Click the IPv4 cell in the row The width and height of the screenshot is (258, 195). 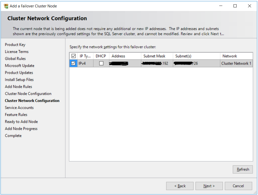coord(85,63)
